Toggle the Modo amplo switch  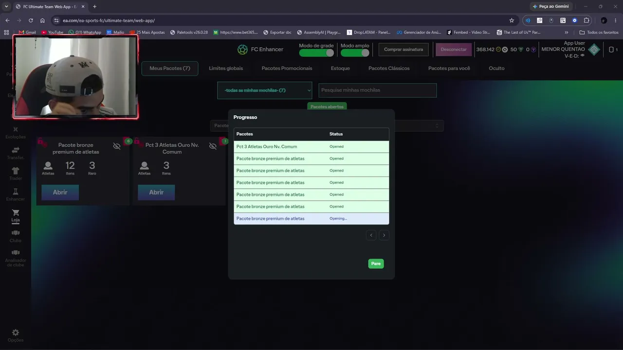click(355, 52)
